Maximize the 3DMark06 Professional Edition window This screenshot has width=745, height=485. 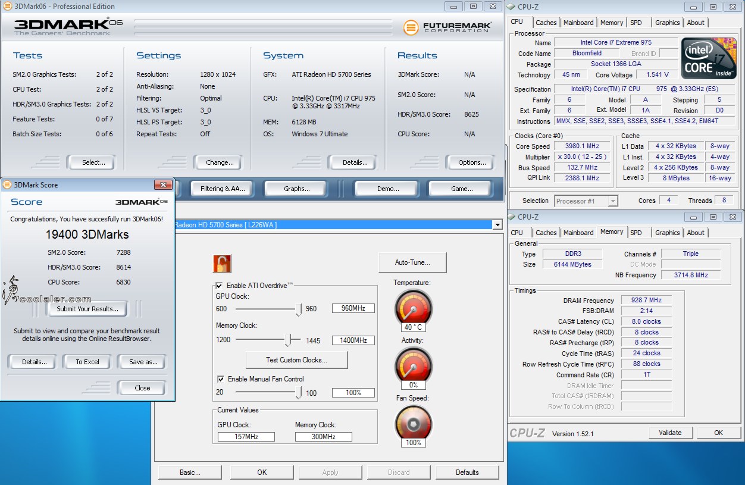474,6
